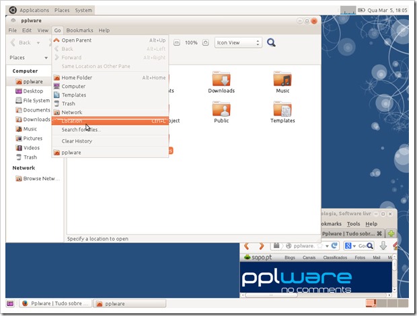Switch to pplware file manager taskbar button
The image size is (417, 316).
(x=130, y=303)
